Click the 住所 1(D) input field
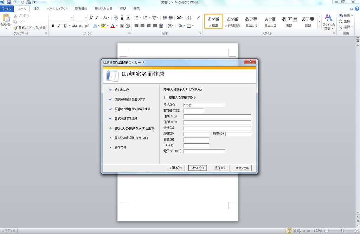The image size is (360, 234). pos(217,117)
